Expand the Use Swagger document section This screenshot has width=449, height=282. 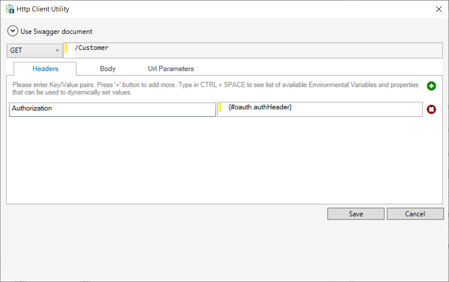13,31
